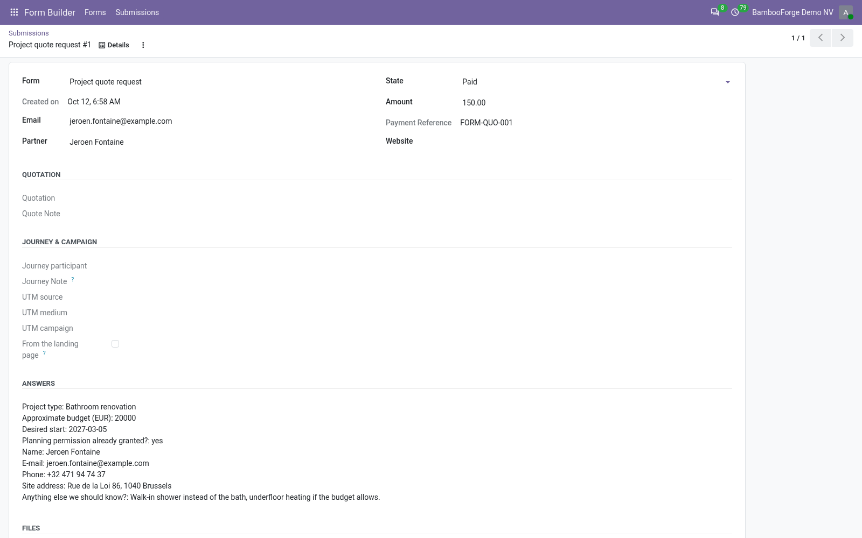This screenshot has height=538, width=862.
Task: Click the 1 / 1 pager counter
Action: pos(798,38)
